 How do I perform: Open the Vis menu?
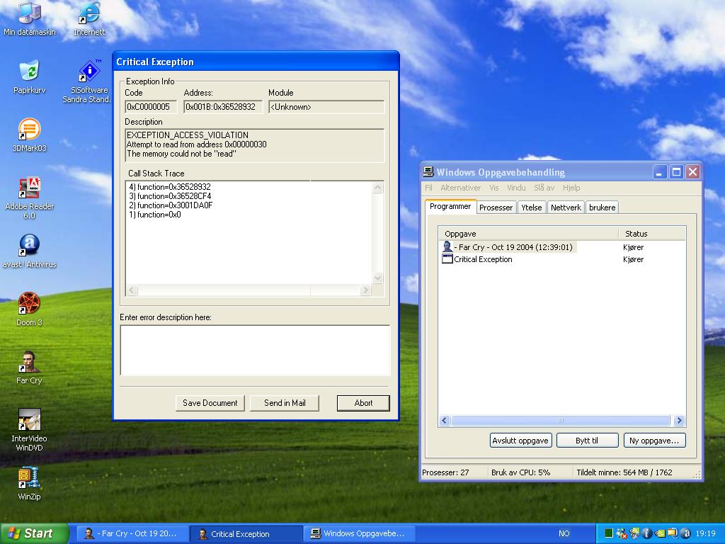(493, 188)
